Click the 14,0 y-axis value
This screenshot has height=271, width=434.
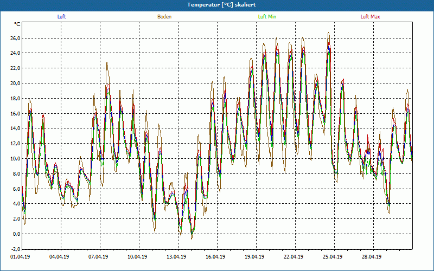point(15,128)
